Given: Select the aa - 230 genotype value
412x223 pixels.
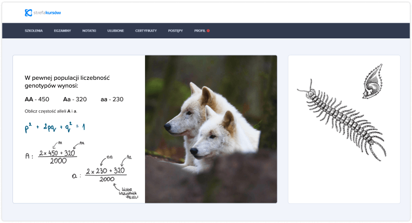Looking at the screenshot, I should 112,99.
